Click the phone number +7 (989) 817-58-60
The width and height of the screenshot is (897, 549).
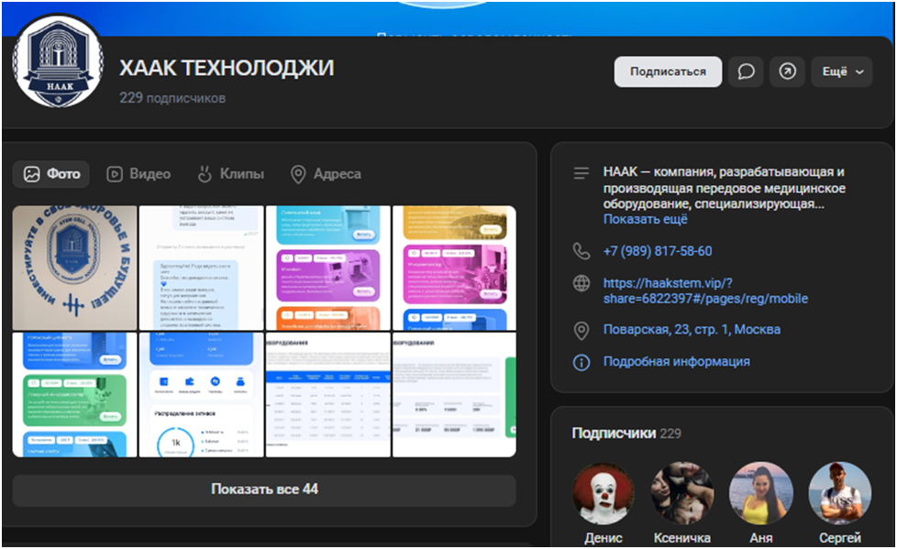point(658,251)
